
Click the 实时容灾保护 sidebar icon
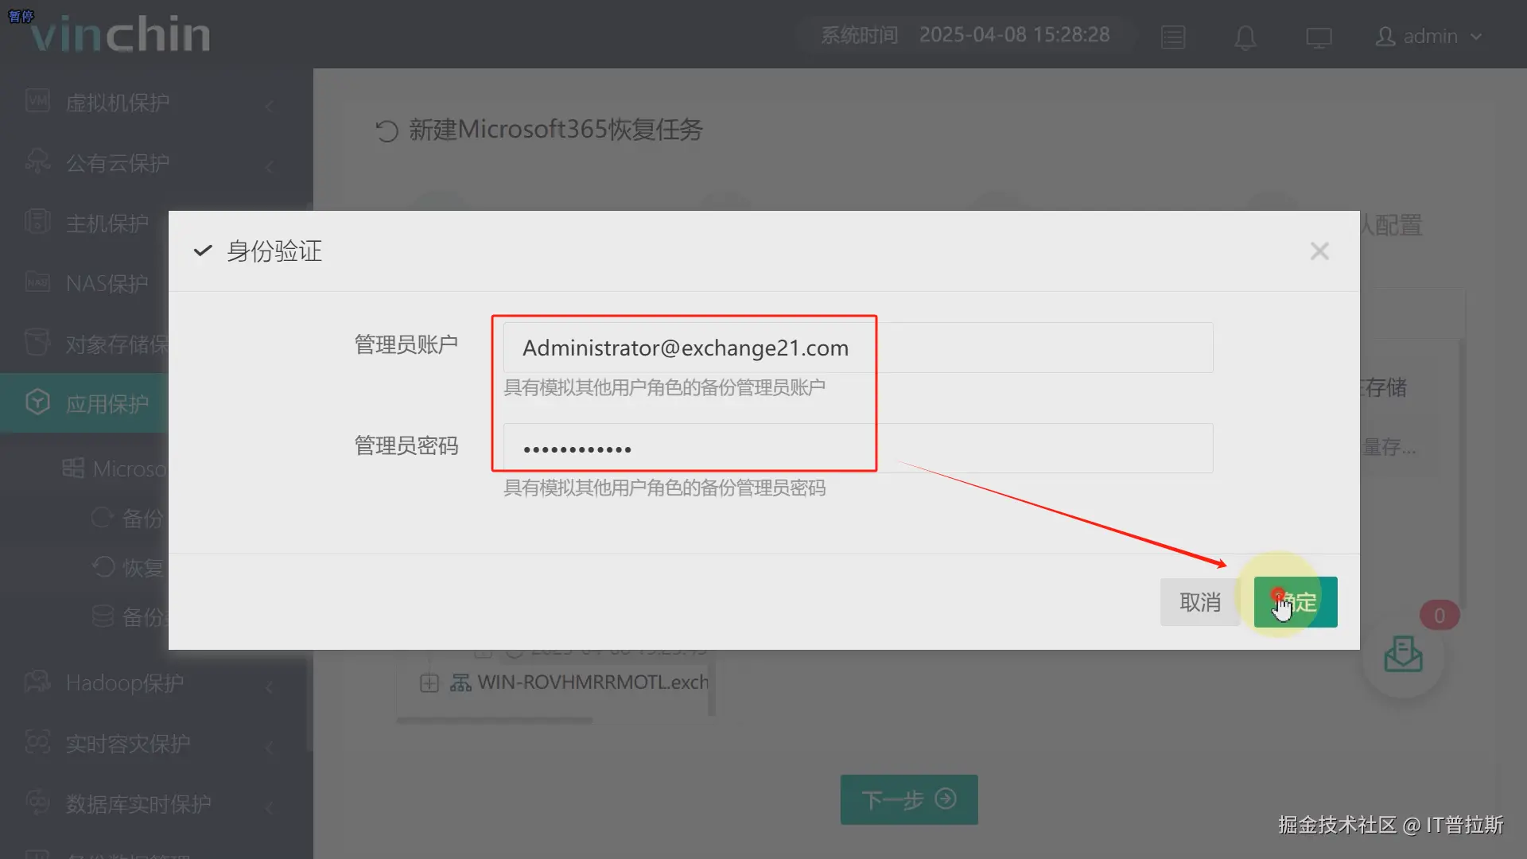coord(37,742)
